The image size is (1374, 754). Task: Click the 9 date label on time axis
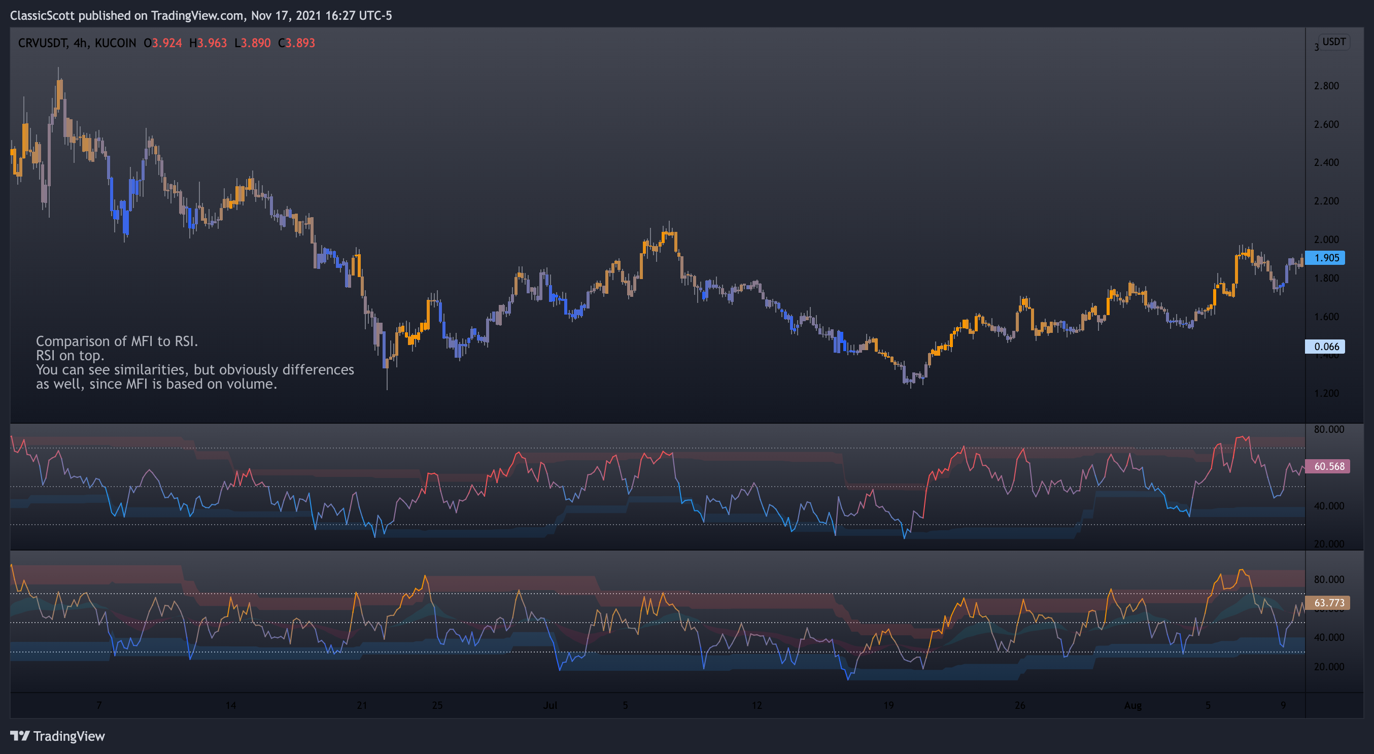1283,705
